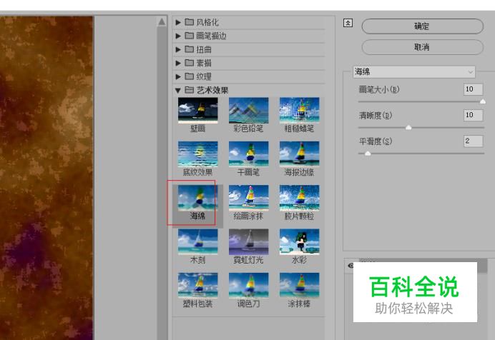This screenshot has width=495, height=340.
Task: Click the 确定 button
Action: 422,26
